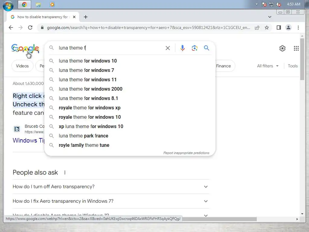The width and height of the screenshot is (309, 232).
Task: Choose suggestion 'luna theme for windows 11'
Action: tap(130, 80)
